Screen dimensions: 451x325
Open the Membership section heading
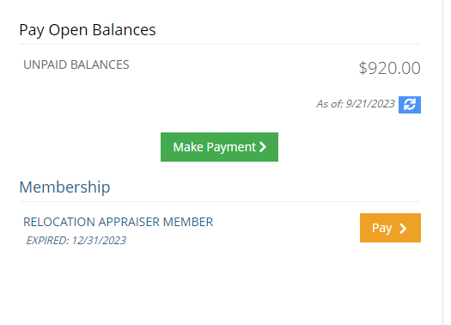pyautogui.click(x=64, y=187)
